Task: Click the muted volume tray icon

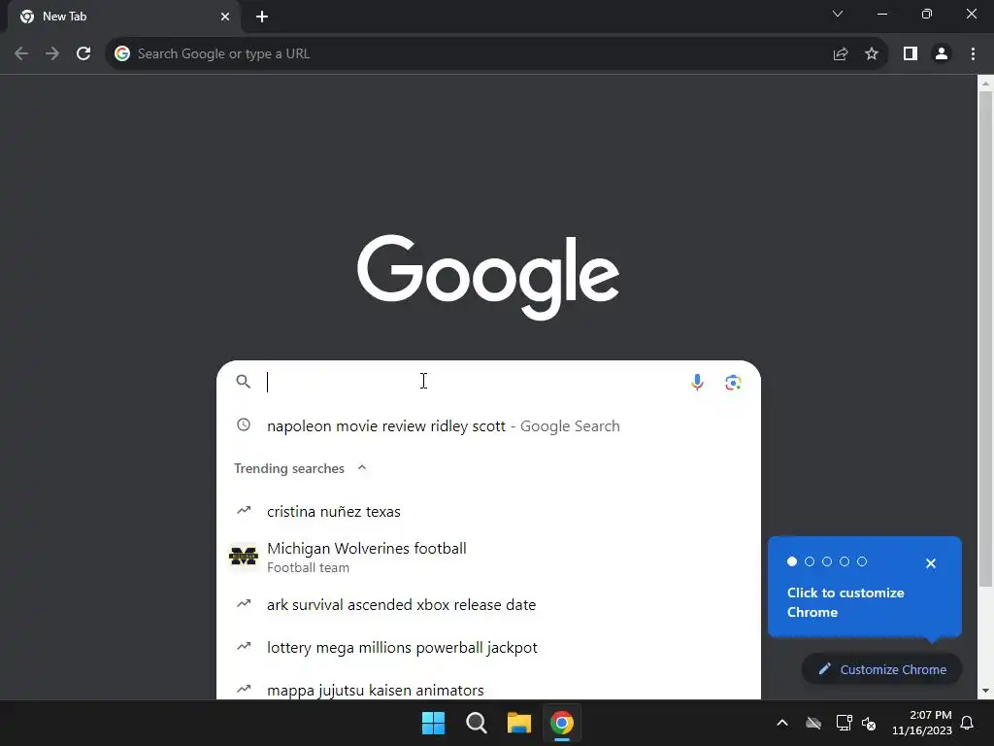Action: point(869,723)
